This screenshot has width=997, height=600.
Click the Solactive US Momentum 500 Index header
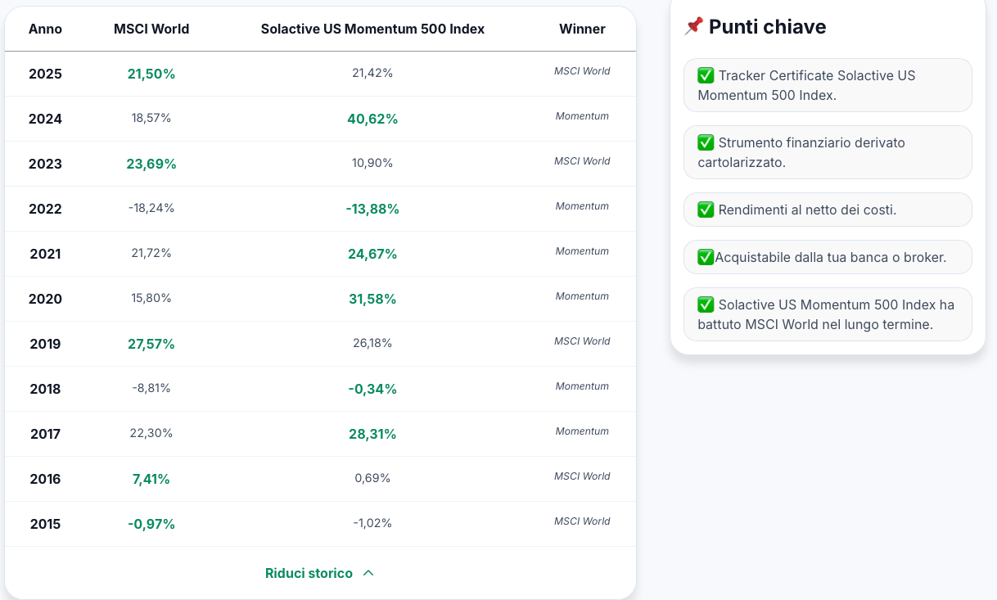click(x=372, y=29)
